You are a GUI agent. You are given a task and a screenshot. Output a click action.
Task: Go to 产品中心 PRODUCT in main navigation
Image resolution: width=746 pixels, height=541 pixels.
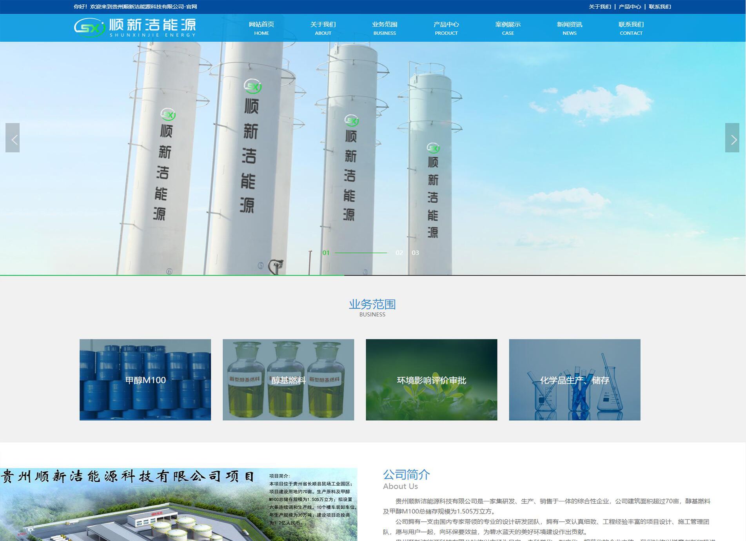click(x=446, y=28)
